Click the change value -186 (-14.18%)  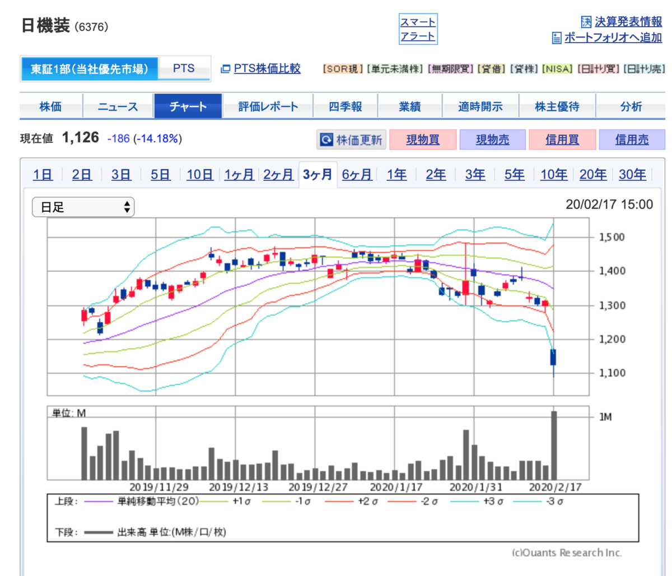click(x=144, y=138)
